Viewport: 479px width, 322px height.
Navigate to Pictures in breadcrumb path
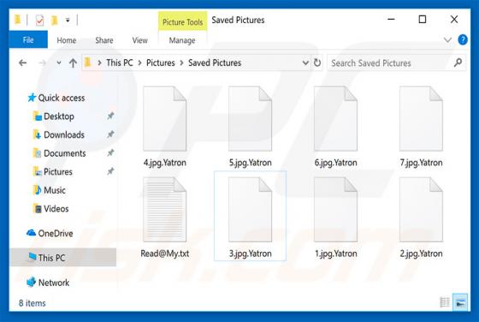[161, 63]
